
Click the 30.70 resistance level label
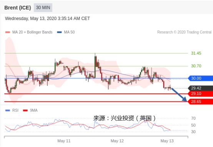coord(196,66)
